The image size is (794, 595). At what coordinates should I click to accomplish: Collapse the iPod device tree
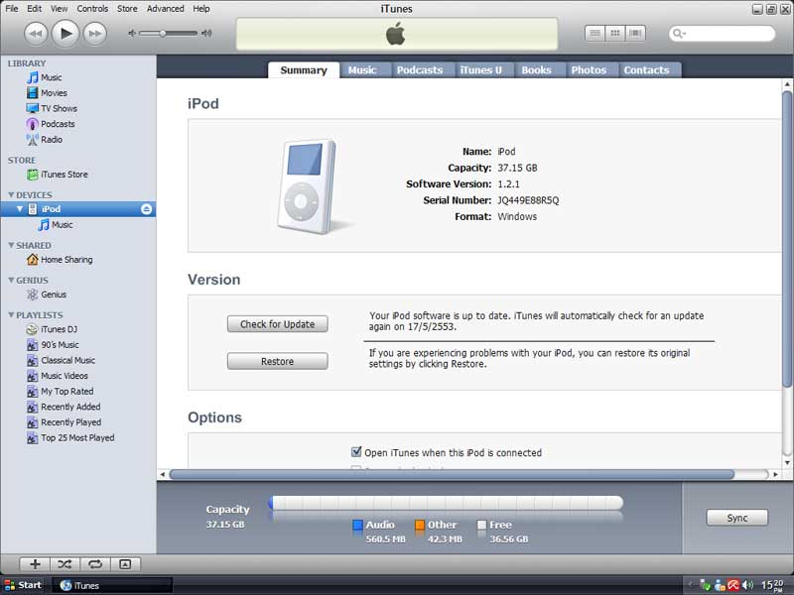point(20,209)
